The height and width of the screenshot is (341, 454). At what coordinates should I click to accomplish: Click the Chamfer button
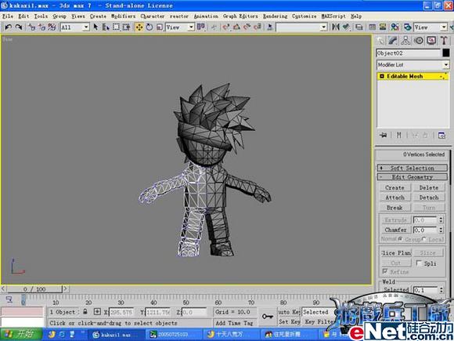click(395, 230)
